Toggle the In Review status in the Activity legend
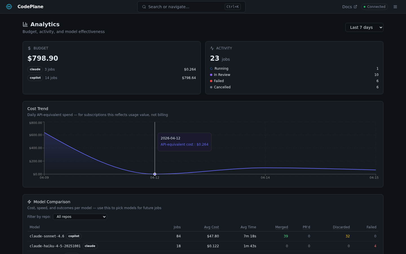Screen dimensions: 406x254 [222, 75]
